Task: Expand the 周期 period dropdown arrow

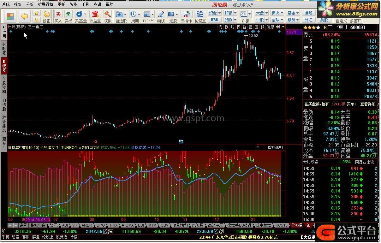Action: click(x=139, y=15)
